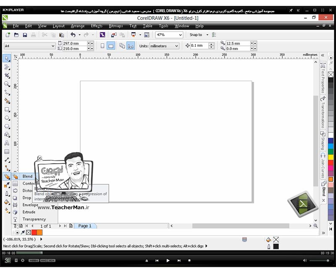Viewport: 336px width, 273px height.
Task: Adjust the KMPlayer volume slider
Action: click(x=320, y=260)
